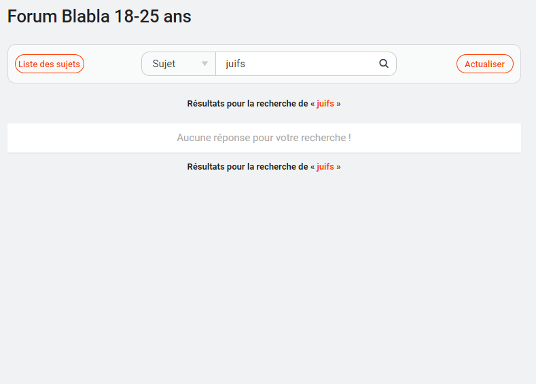Click the gray triangle arrow beside Sujet
536x384 pixels.
tap(204, 64)
